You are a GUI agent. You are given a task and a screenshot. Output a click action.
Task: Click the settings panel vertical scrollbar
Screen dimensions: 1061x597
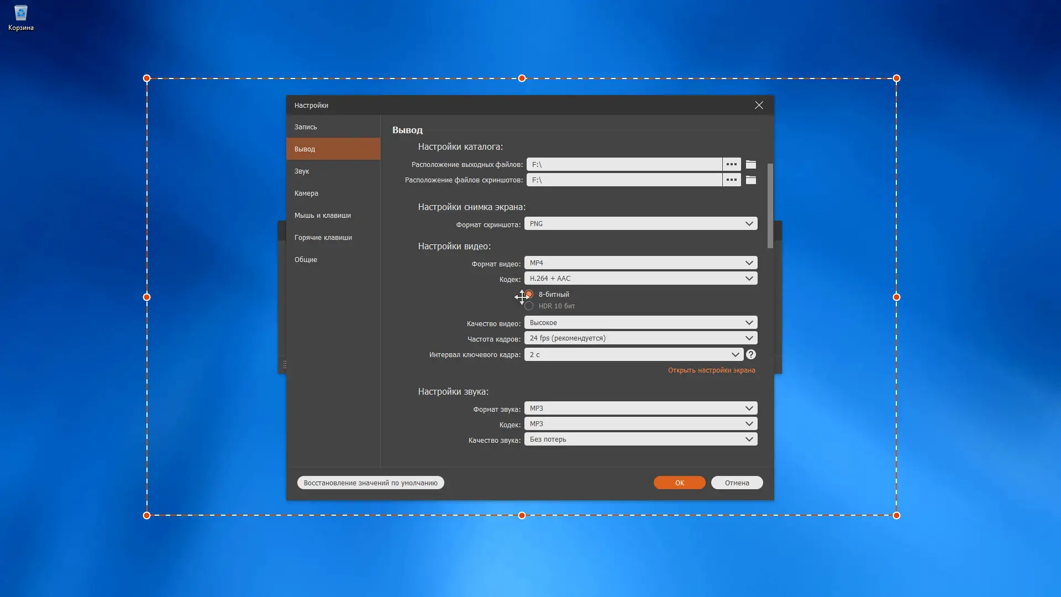click(x=770, y=206)
